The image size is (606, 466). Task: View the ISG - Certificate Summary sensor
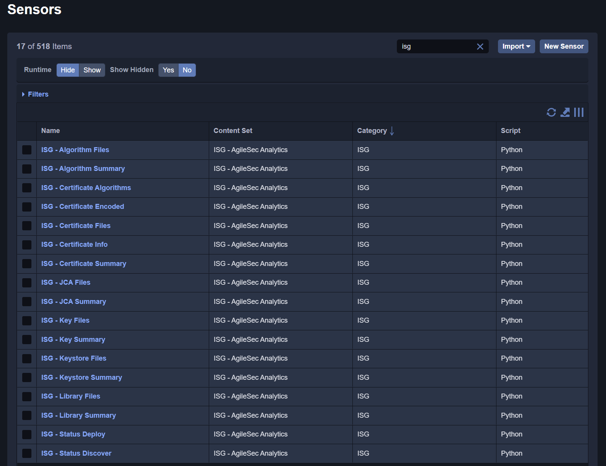(84, 264)
